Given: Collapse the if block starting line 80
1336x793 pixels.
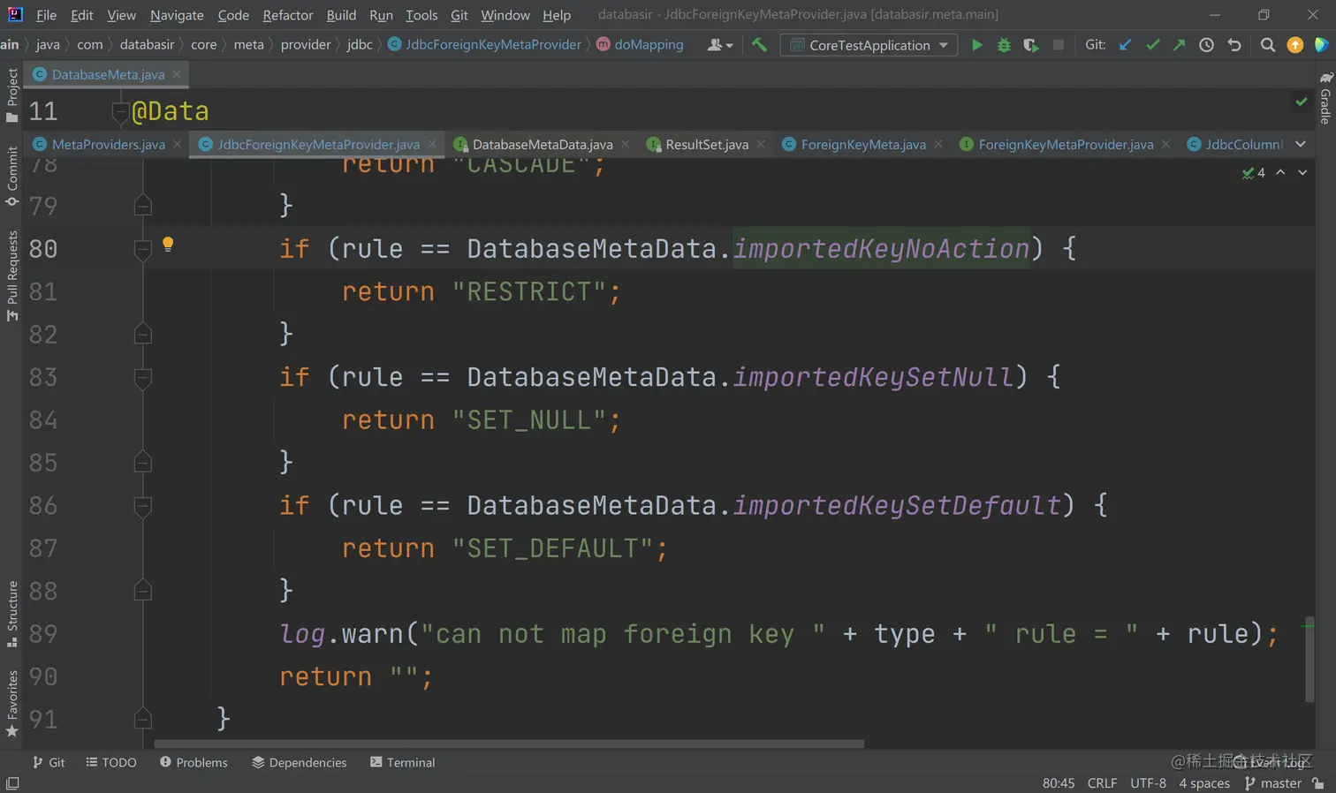Looking at the screenshot, I should [143, 249].
